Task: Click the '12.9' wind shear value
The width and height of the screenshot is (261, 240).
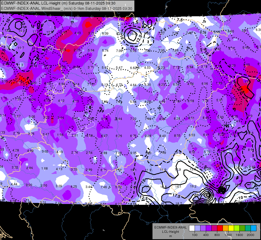Action: (178, 170)
